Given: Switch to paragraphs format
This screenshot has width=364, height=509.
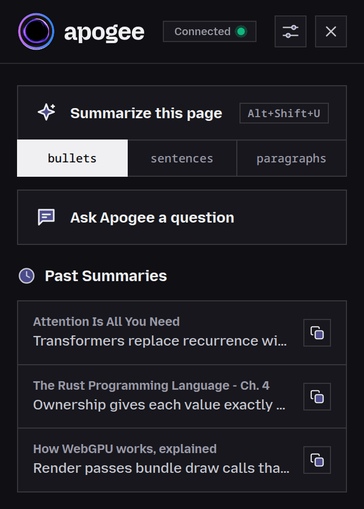Looking at the screenshot, I should [x=292, y=159].
